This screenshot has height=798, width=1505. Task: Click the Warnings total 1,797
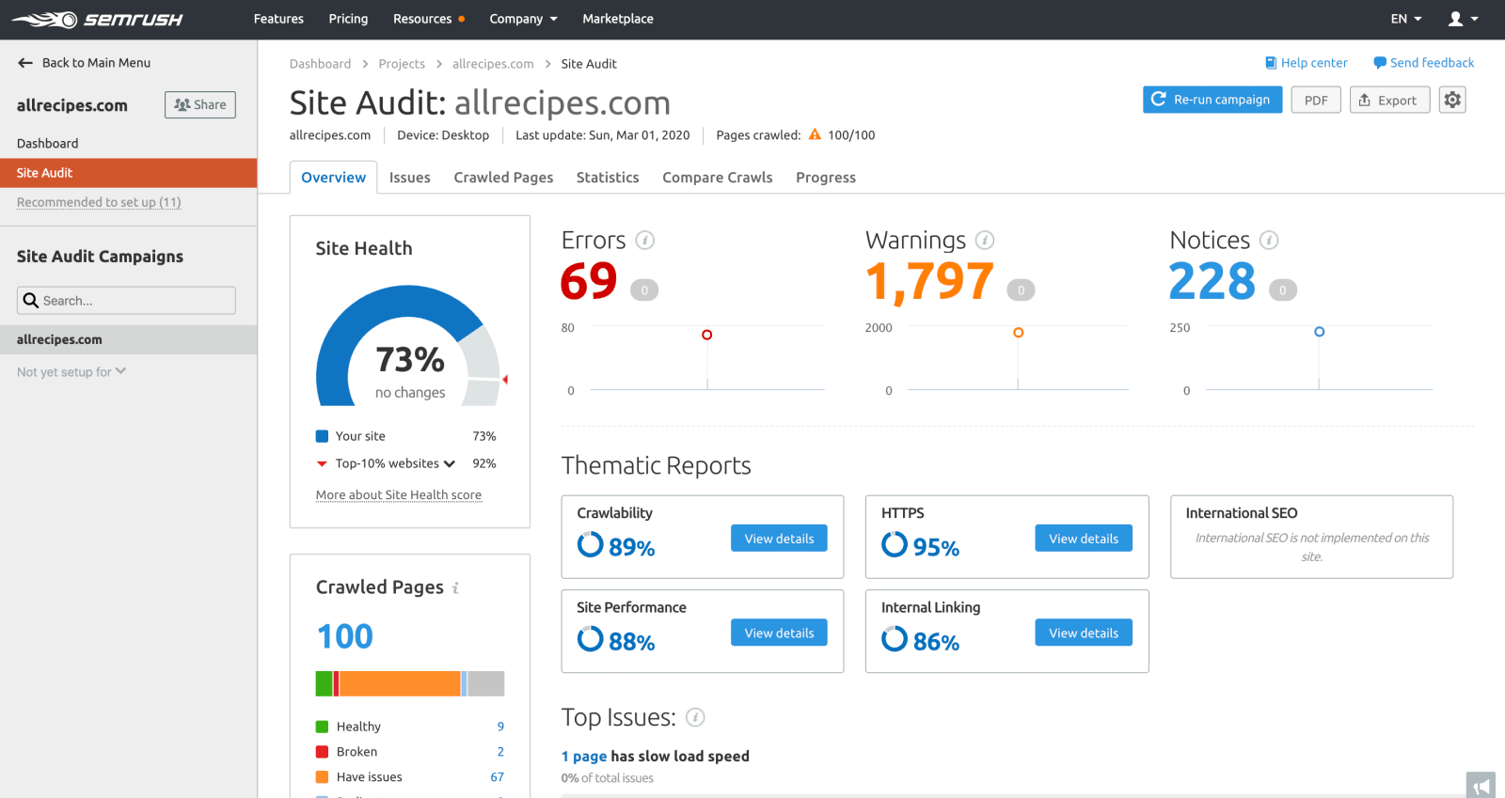tap(929, 281)
